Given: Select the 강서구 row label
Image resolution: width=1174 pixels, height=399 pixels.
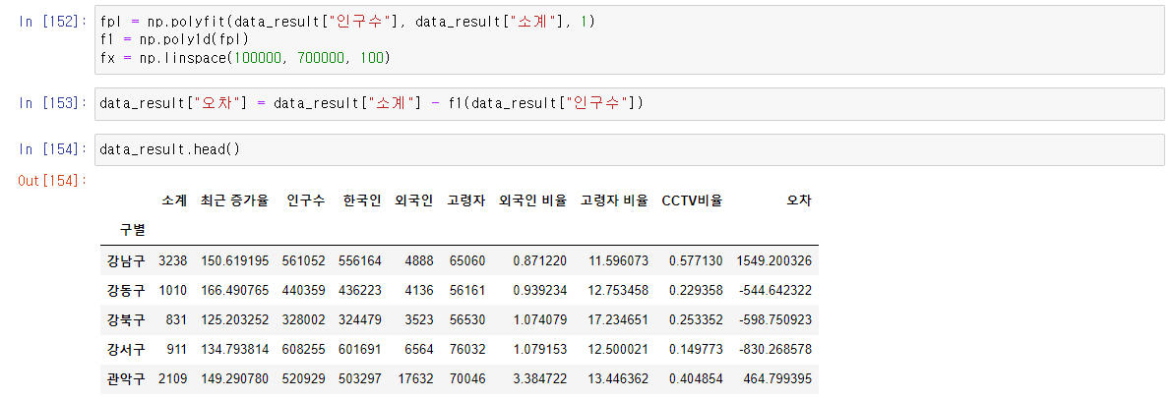Looking at the screenshot, I should pos(126,349).
